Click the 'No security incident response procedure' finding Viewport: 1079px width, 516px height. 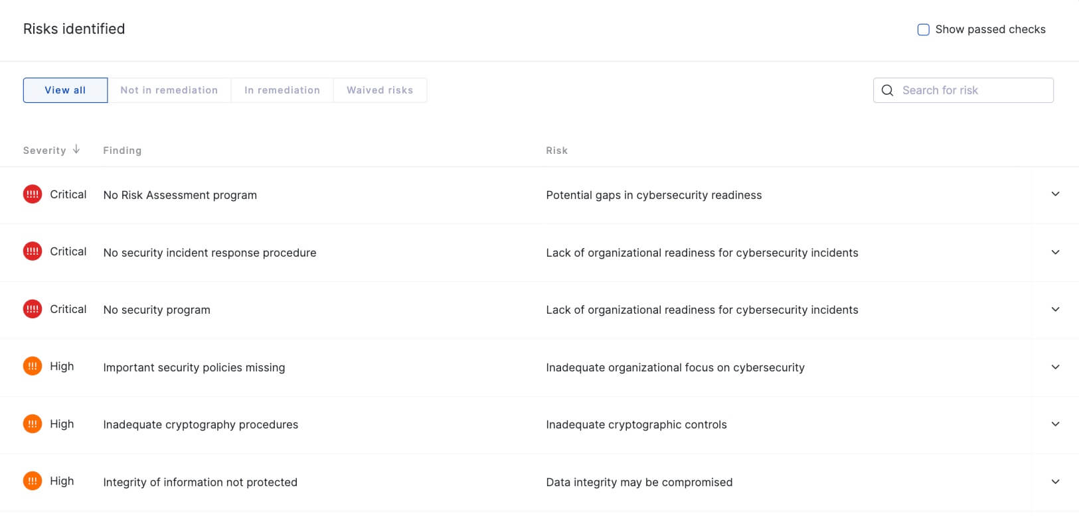pyautogui.click(x=210, y=253)
